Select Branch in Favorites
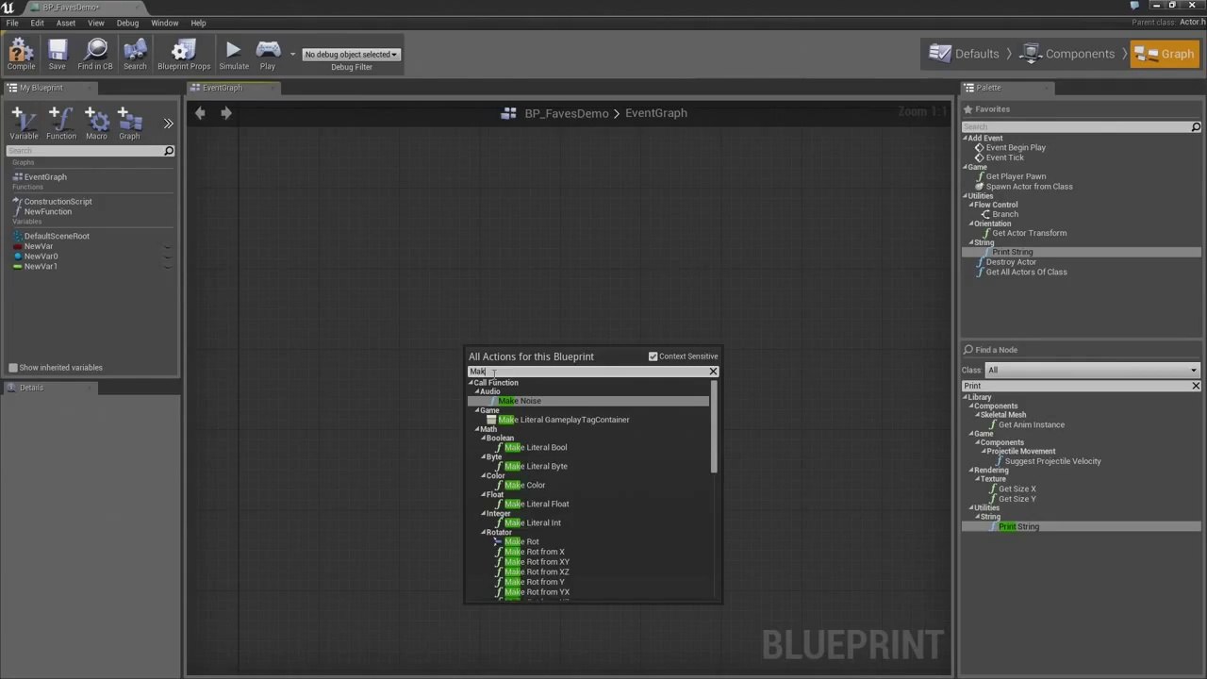Screen dimensions: 1207x679 (1005, 214)
